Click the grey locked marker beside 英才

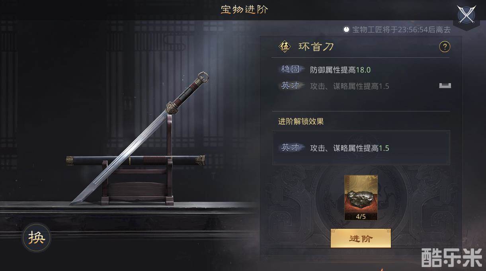pos(445,85)
